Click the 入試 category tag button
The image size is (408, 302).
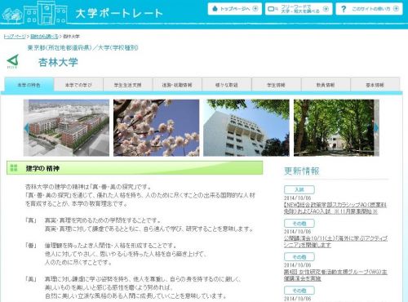point(299,189)
